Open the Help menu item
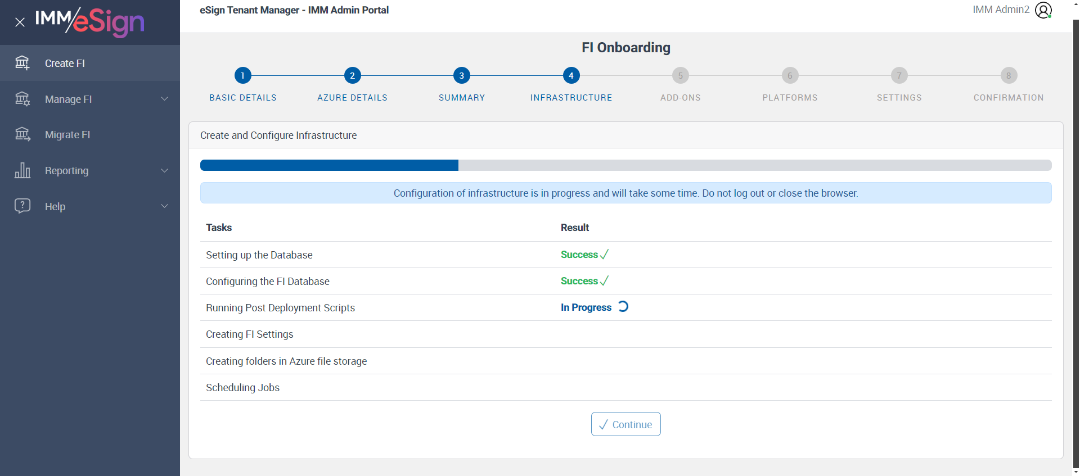Viewport: 1080px width, 476px height. coord(90,206)
